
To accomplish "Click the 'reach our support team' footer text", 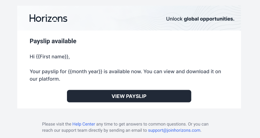I will coord(65,130).
